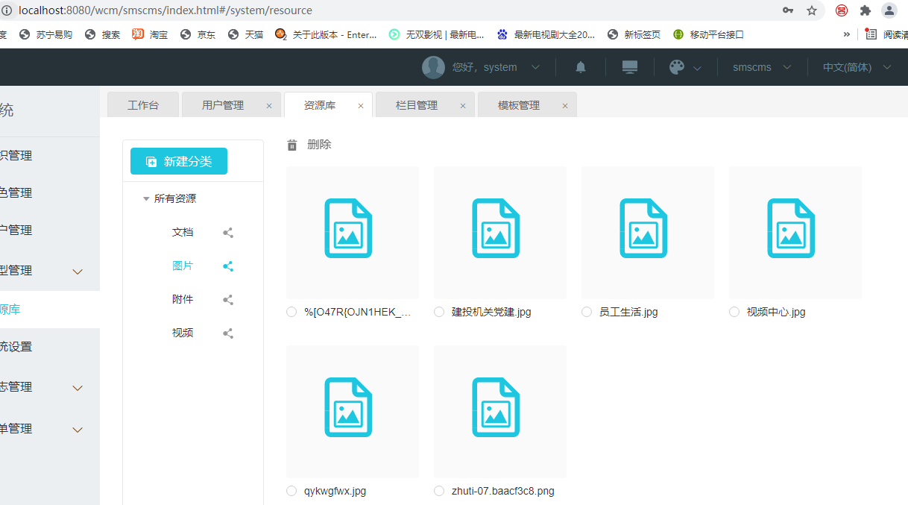Screen dimensions: 908x505
Task: Bookmark this page with the star icon
Action: pos(812,10)
